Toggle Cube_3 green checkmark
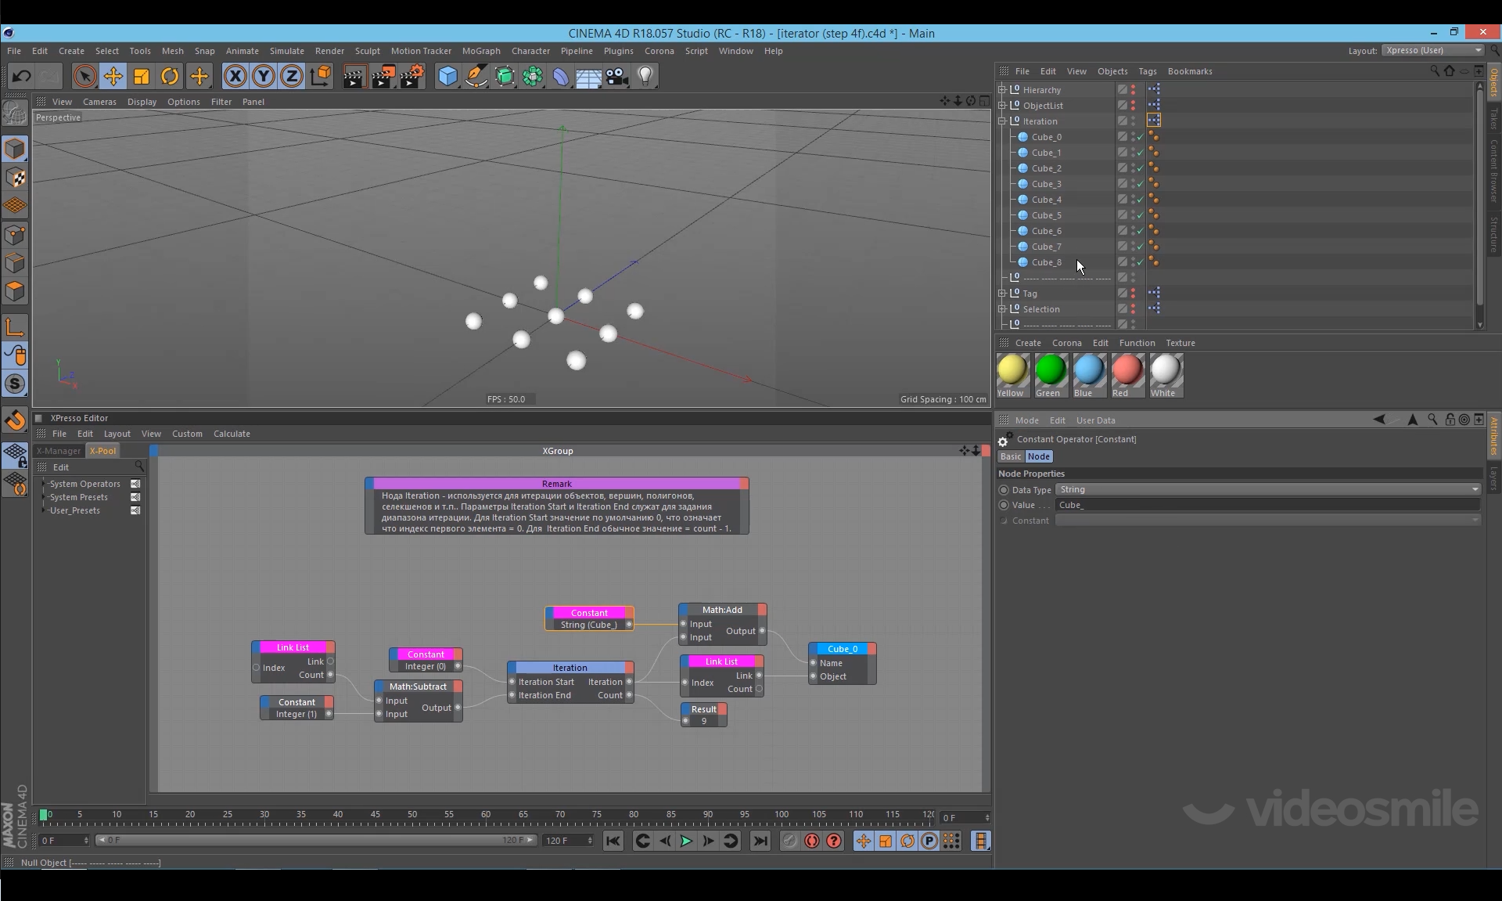The image size is (1502, 901). click(1141, 184)
